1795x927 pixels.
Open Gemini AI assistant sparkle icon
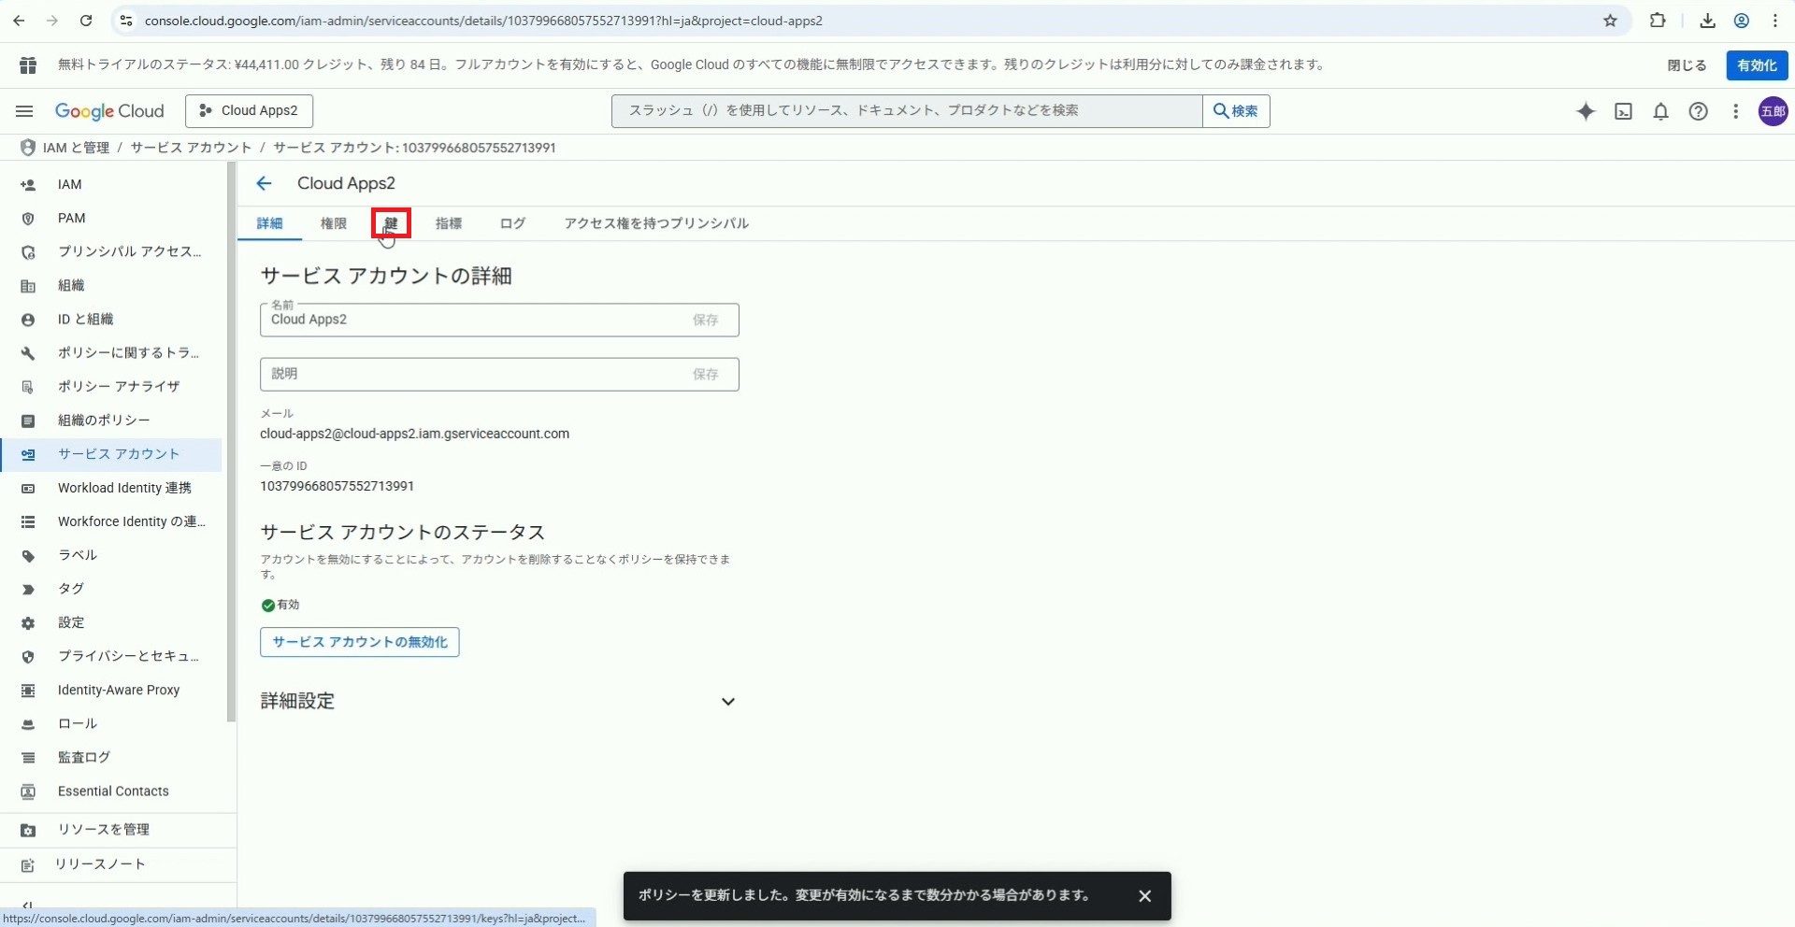point(1586,111)
